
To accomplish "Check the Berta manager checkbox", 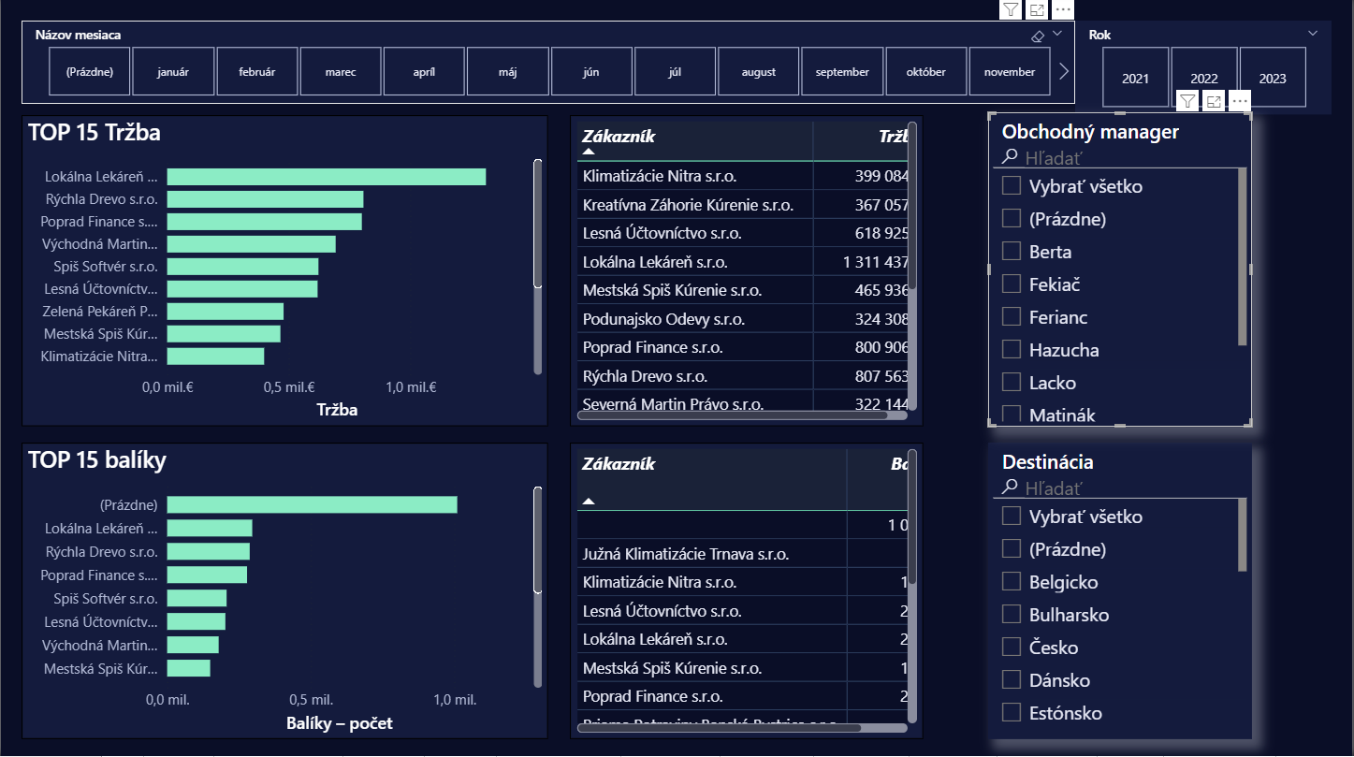I will (1011, 251).
